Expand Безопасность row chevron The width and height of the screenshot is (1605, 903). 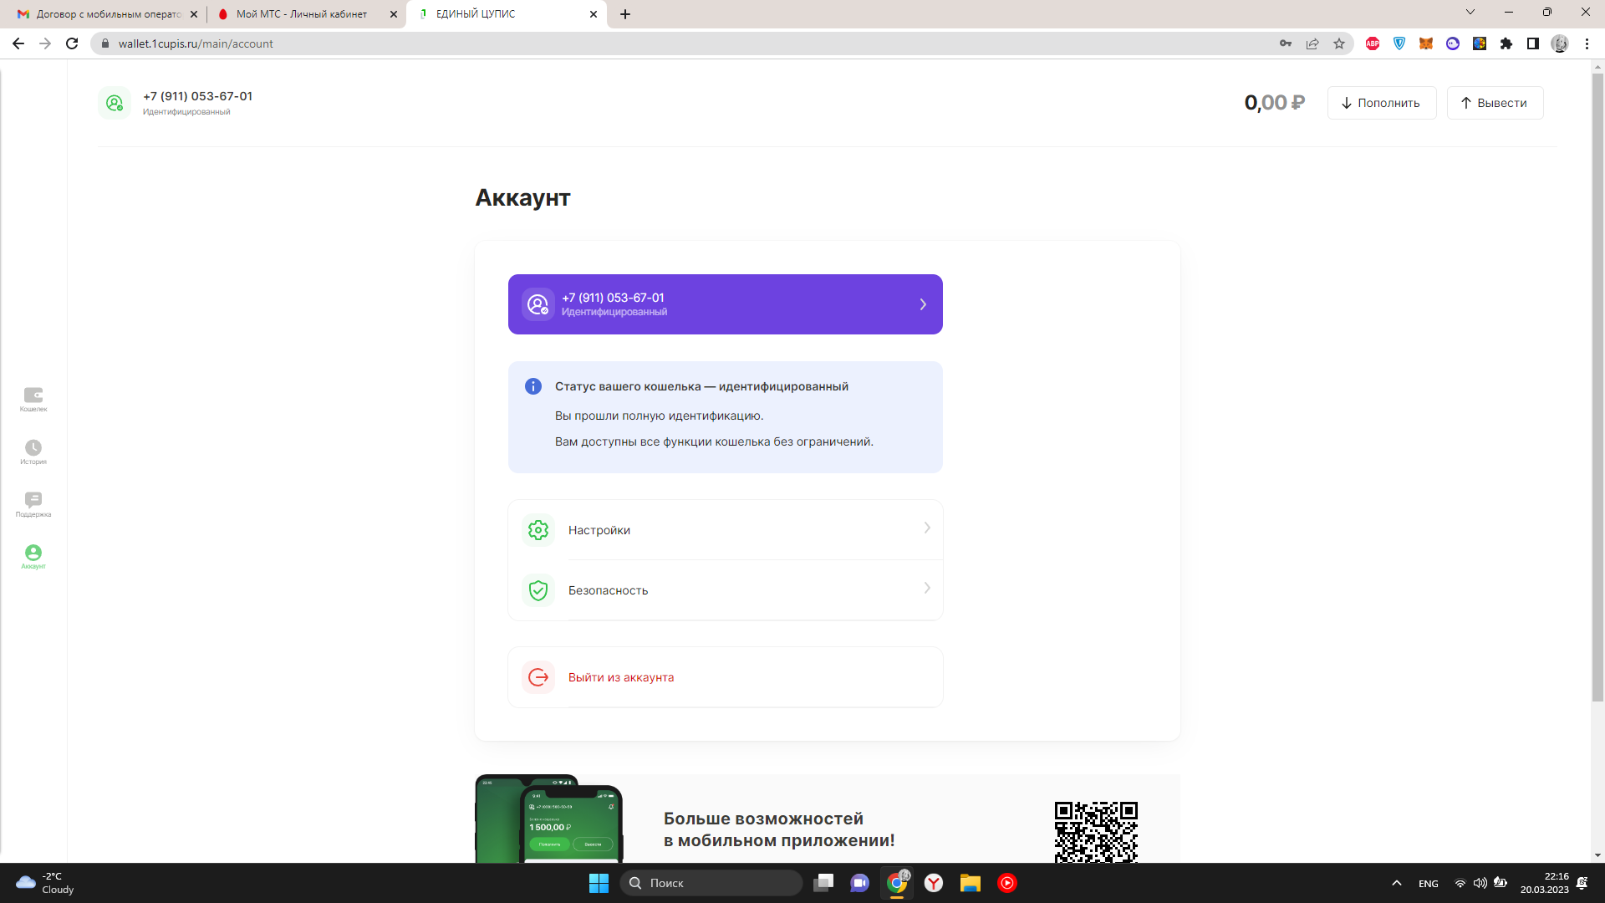pyautogui.click(x=927, y=588)
